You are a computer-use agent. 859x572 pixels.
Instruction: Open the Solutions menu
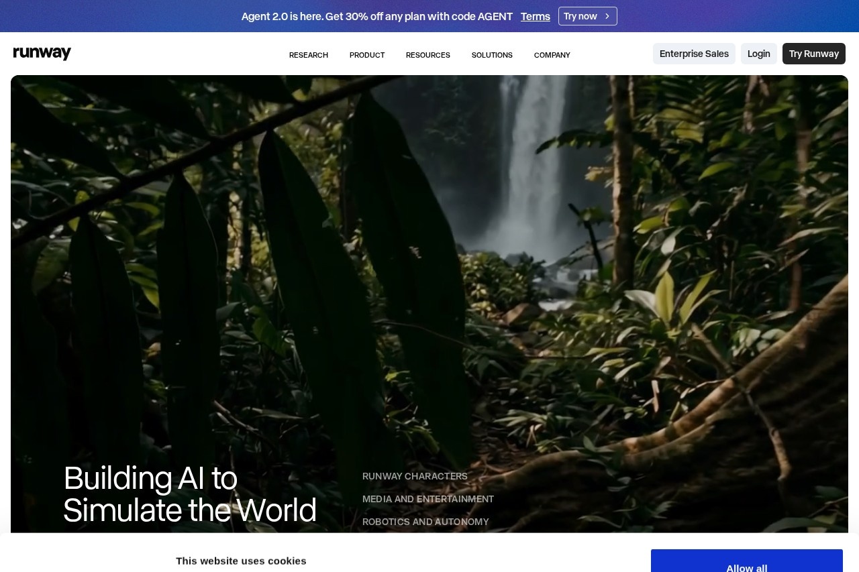click(x=492, y=55)
